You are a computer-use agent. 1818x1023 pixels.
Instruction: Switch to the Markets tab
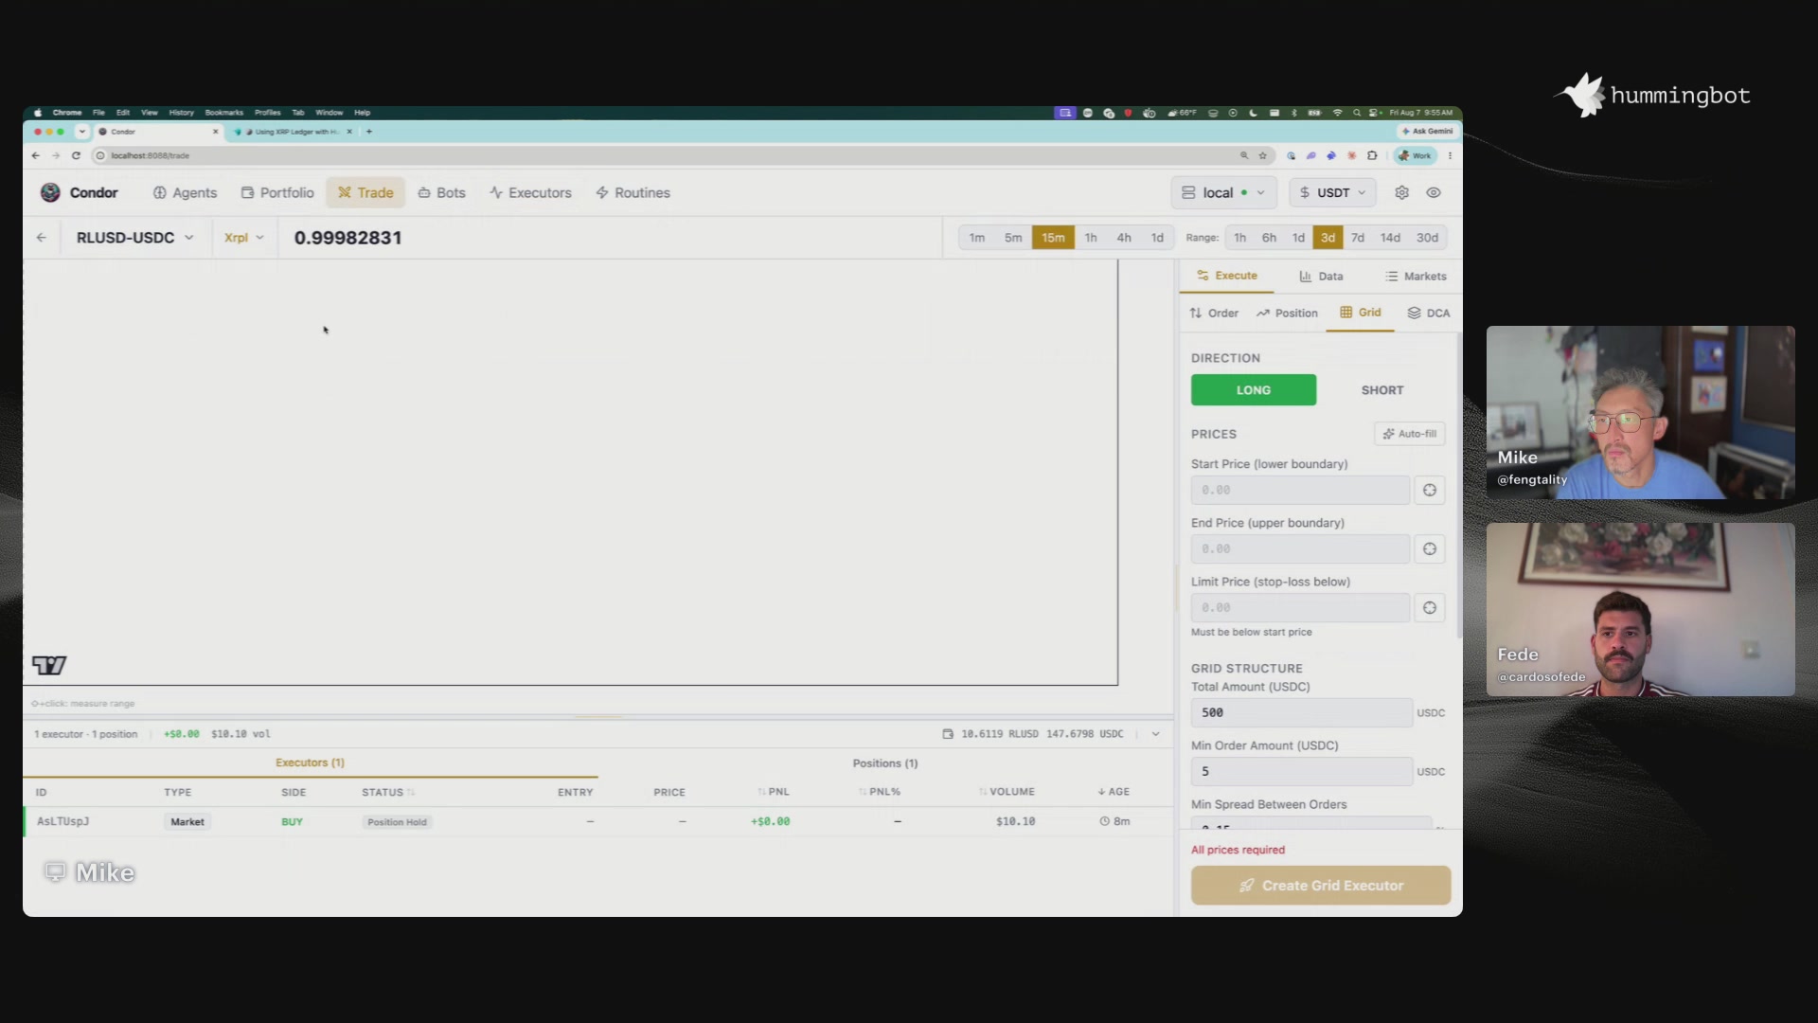(x=1416, y=277)
